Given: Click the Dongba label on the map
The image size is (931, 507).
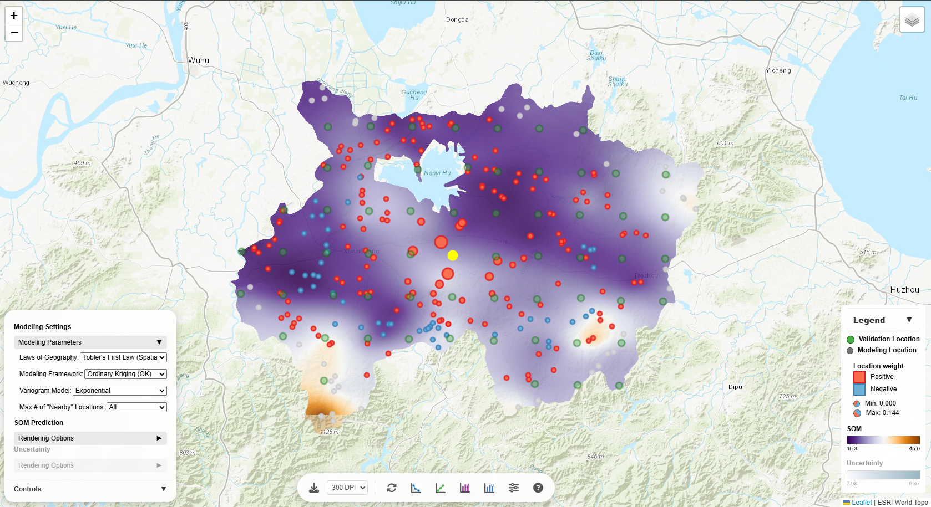Looking at the screenshot, I should pos(457,19).
